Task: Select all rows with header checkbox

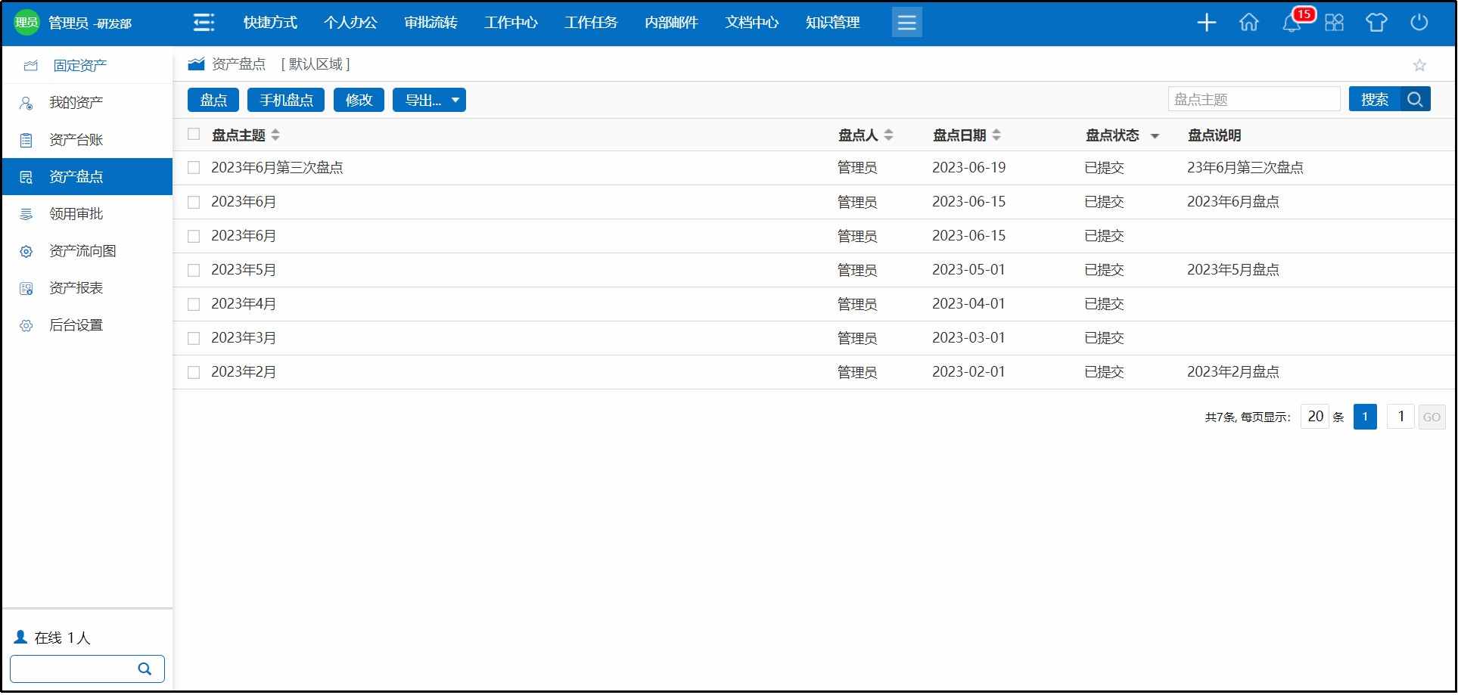Action: [x=194, y=135]
